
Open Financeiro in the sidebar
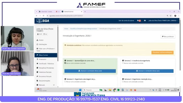click(x=43, y=59)
